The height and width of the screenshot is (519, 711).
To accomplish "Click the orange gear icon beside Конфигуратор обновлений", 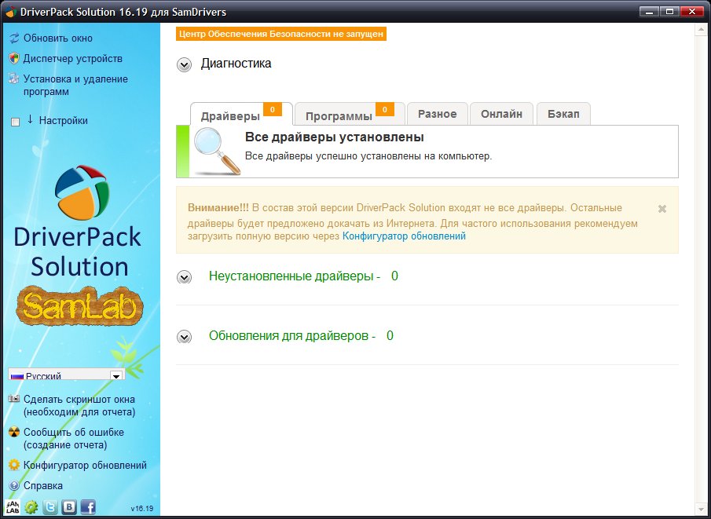I will (14, 465).
